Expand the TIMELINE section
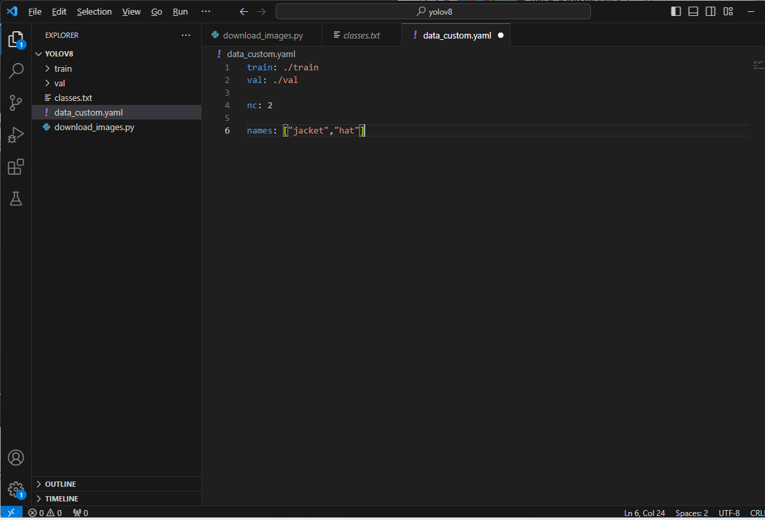765x520 pixels. pos(117,499)
